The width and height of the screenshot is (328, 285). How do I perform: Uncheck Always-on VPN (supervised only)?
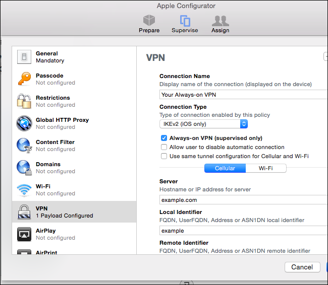point(164,138)
